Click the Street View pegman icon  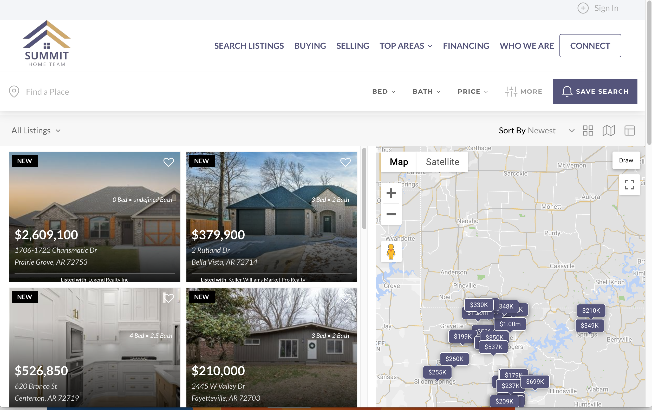click(391, 252)
